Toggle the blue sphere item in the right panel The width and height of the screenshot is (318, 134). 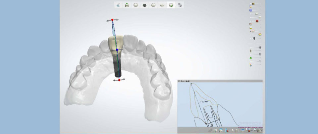point(251,10)
